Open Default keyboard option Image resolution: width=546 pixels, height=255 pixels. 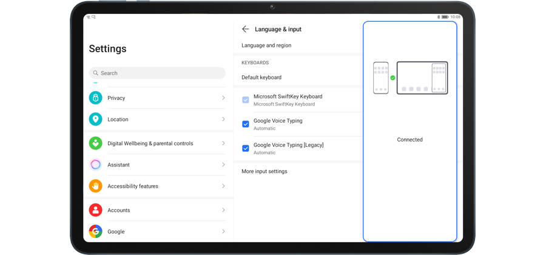[261, 78]
